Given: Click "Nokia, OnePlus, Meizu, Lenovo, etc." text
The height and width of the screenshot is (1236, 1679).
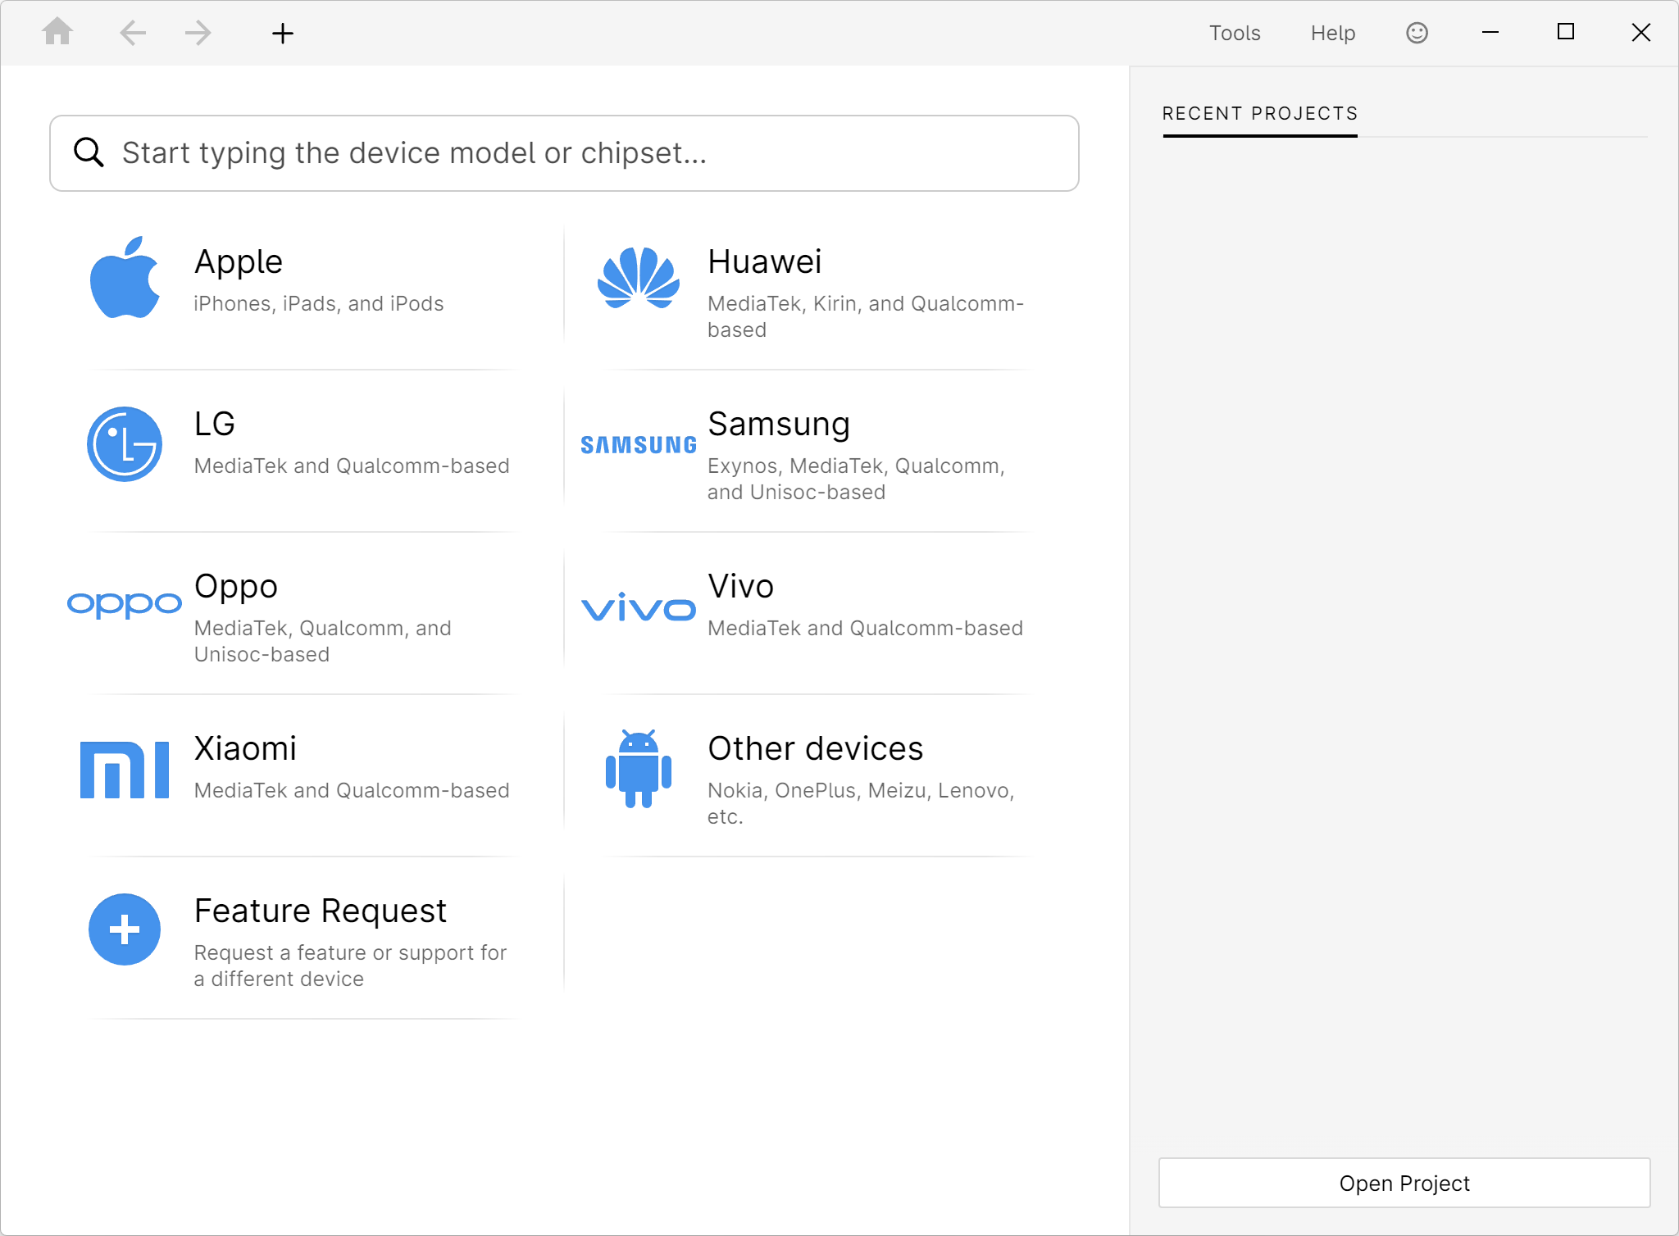Looking at the screenshot, I should click(x=861, y=803).
